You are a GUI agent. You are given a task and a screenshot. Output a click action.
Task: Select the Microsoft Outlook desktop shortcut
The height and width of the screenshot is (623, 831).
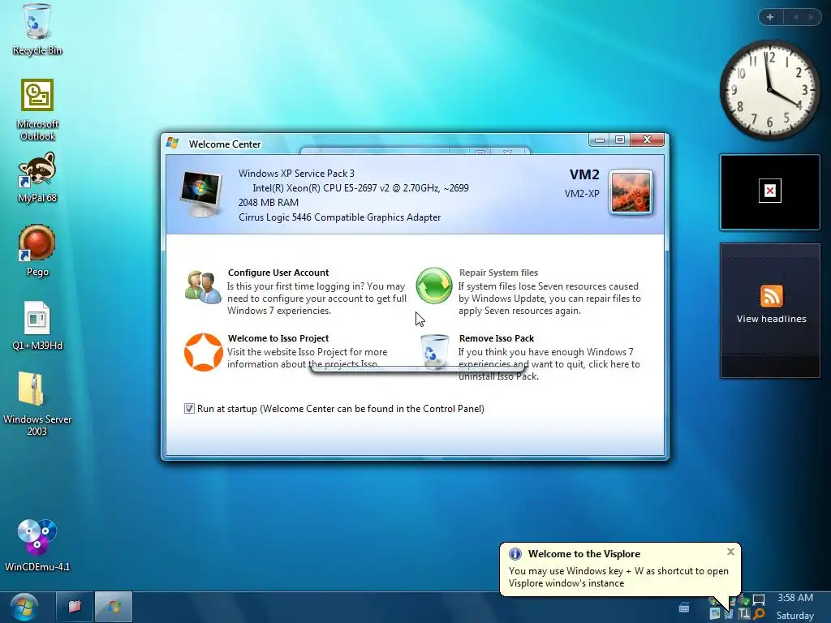(37, 110)
